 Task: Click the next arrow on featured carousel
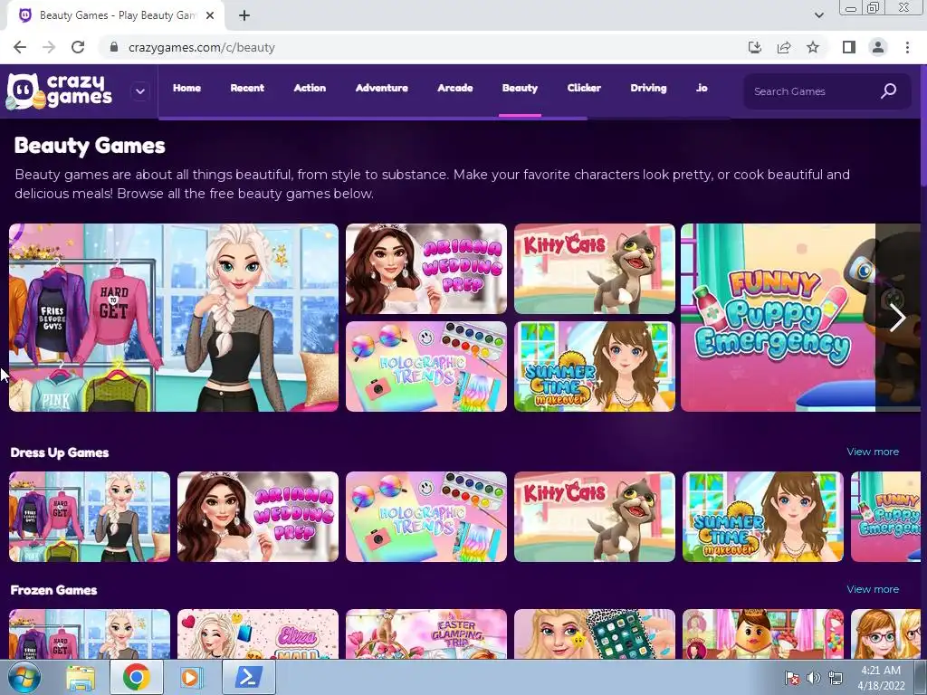tap(897, 318)
